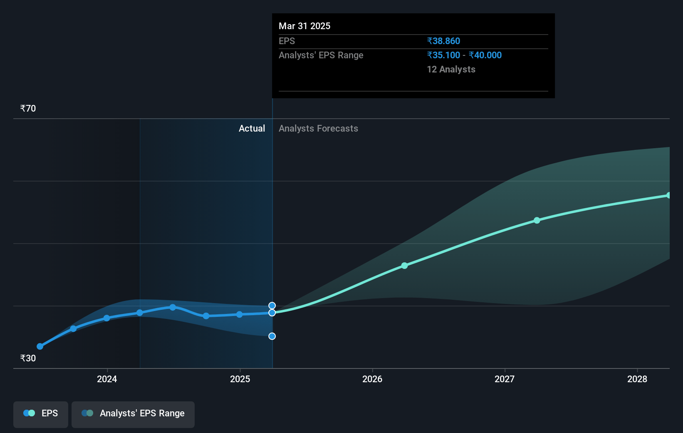Click the 'Actual' section label
This screenshot has width=683, height=433.
tap(252, 129)
